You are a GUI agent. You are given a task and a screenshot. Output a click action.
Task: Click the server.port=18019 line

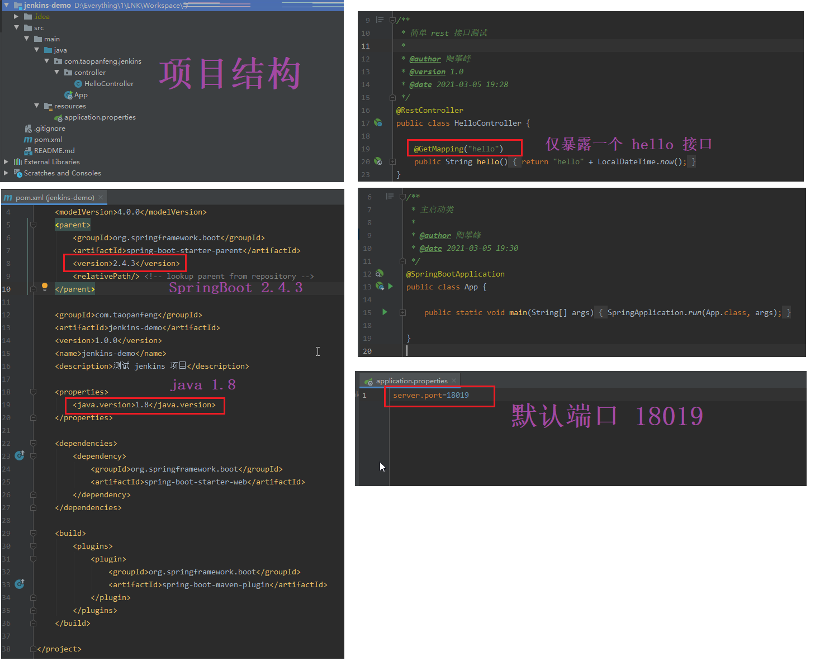coord(431,395)
